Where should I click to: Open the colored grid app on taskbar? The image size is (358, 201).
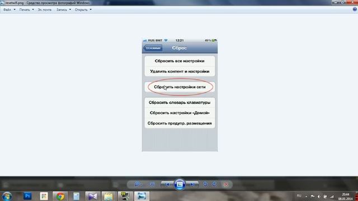point(44,196)
